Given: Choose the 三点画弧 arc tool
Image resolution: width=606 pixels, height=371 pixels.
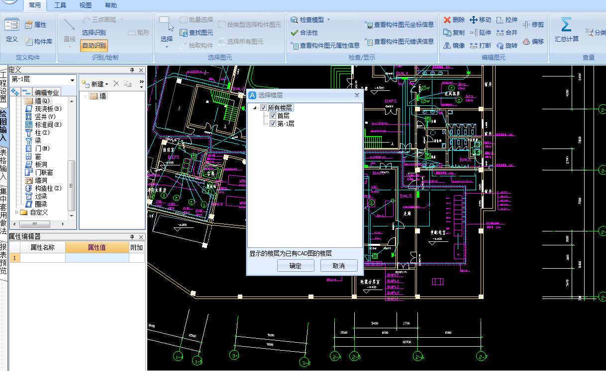Looking at the screenshot, I should click(x=103, y=19).
